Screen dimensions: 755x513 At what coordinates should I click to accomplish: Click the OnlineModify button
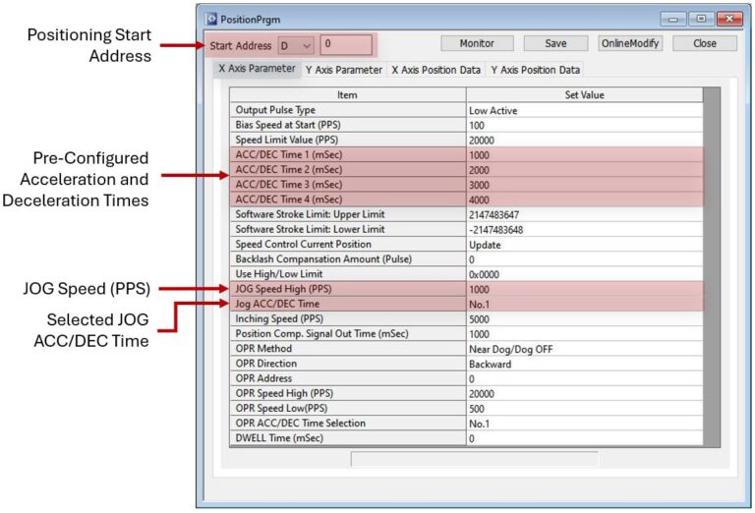click(630, 43)
